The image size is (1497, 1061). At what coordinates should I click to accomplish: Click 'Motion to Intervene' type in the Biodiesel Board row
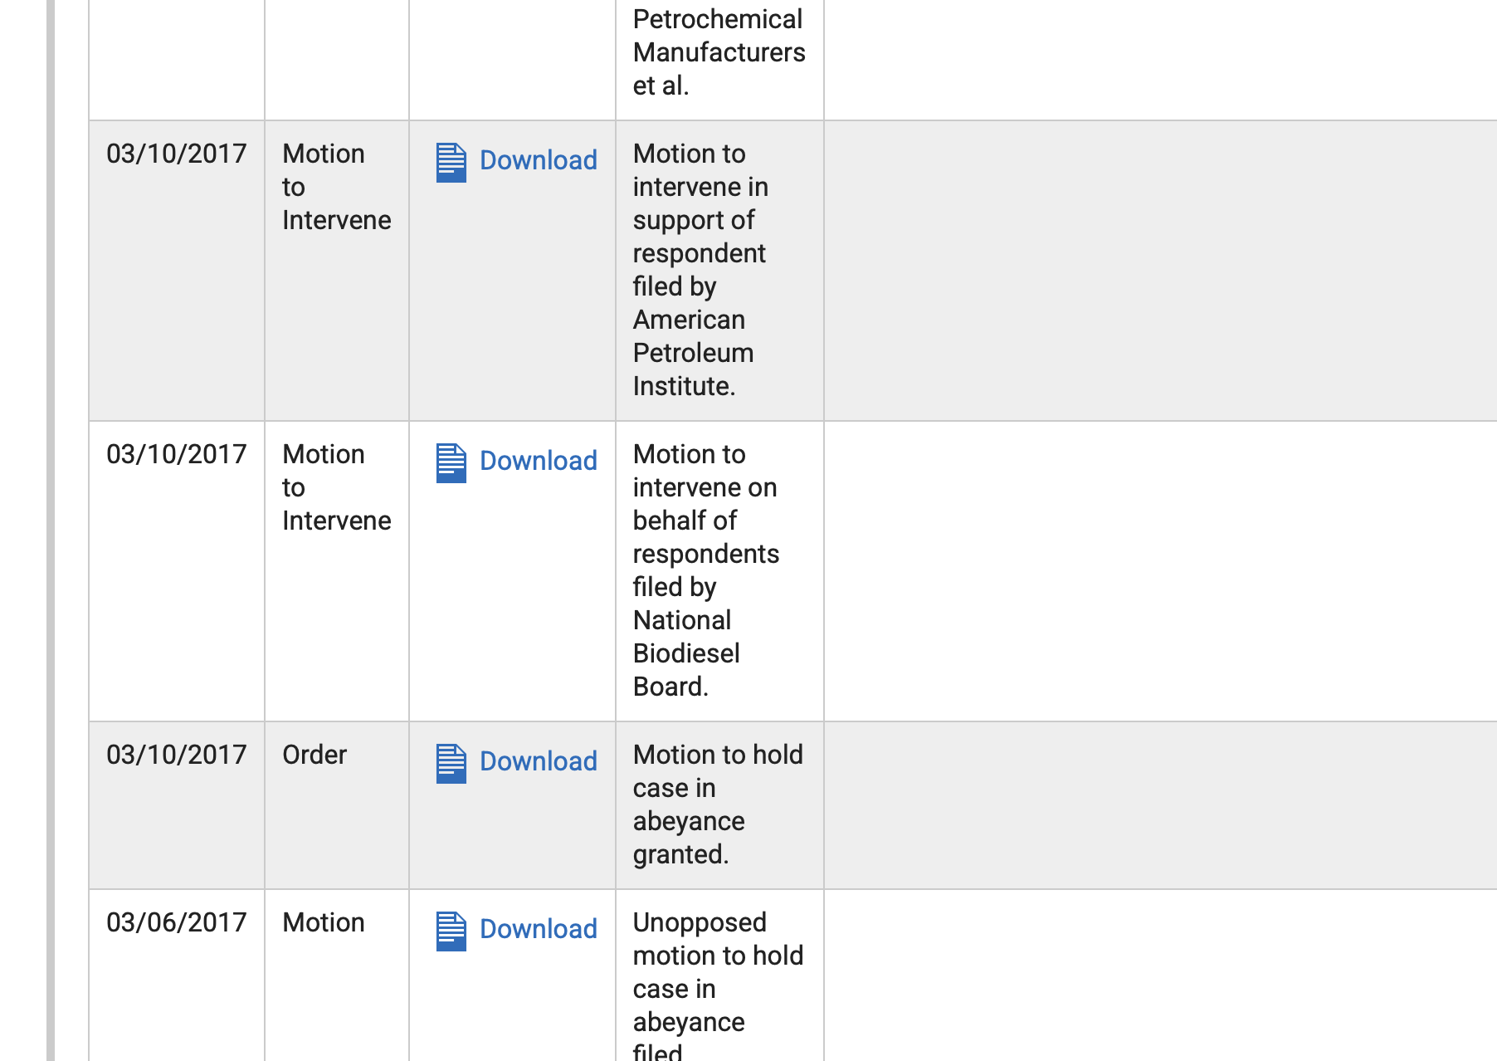click(x=336, y=487)
